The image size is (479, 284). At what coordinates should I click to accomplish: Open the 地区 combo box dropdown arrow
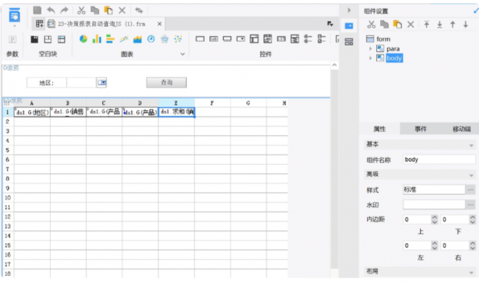click(102, 82)
